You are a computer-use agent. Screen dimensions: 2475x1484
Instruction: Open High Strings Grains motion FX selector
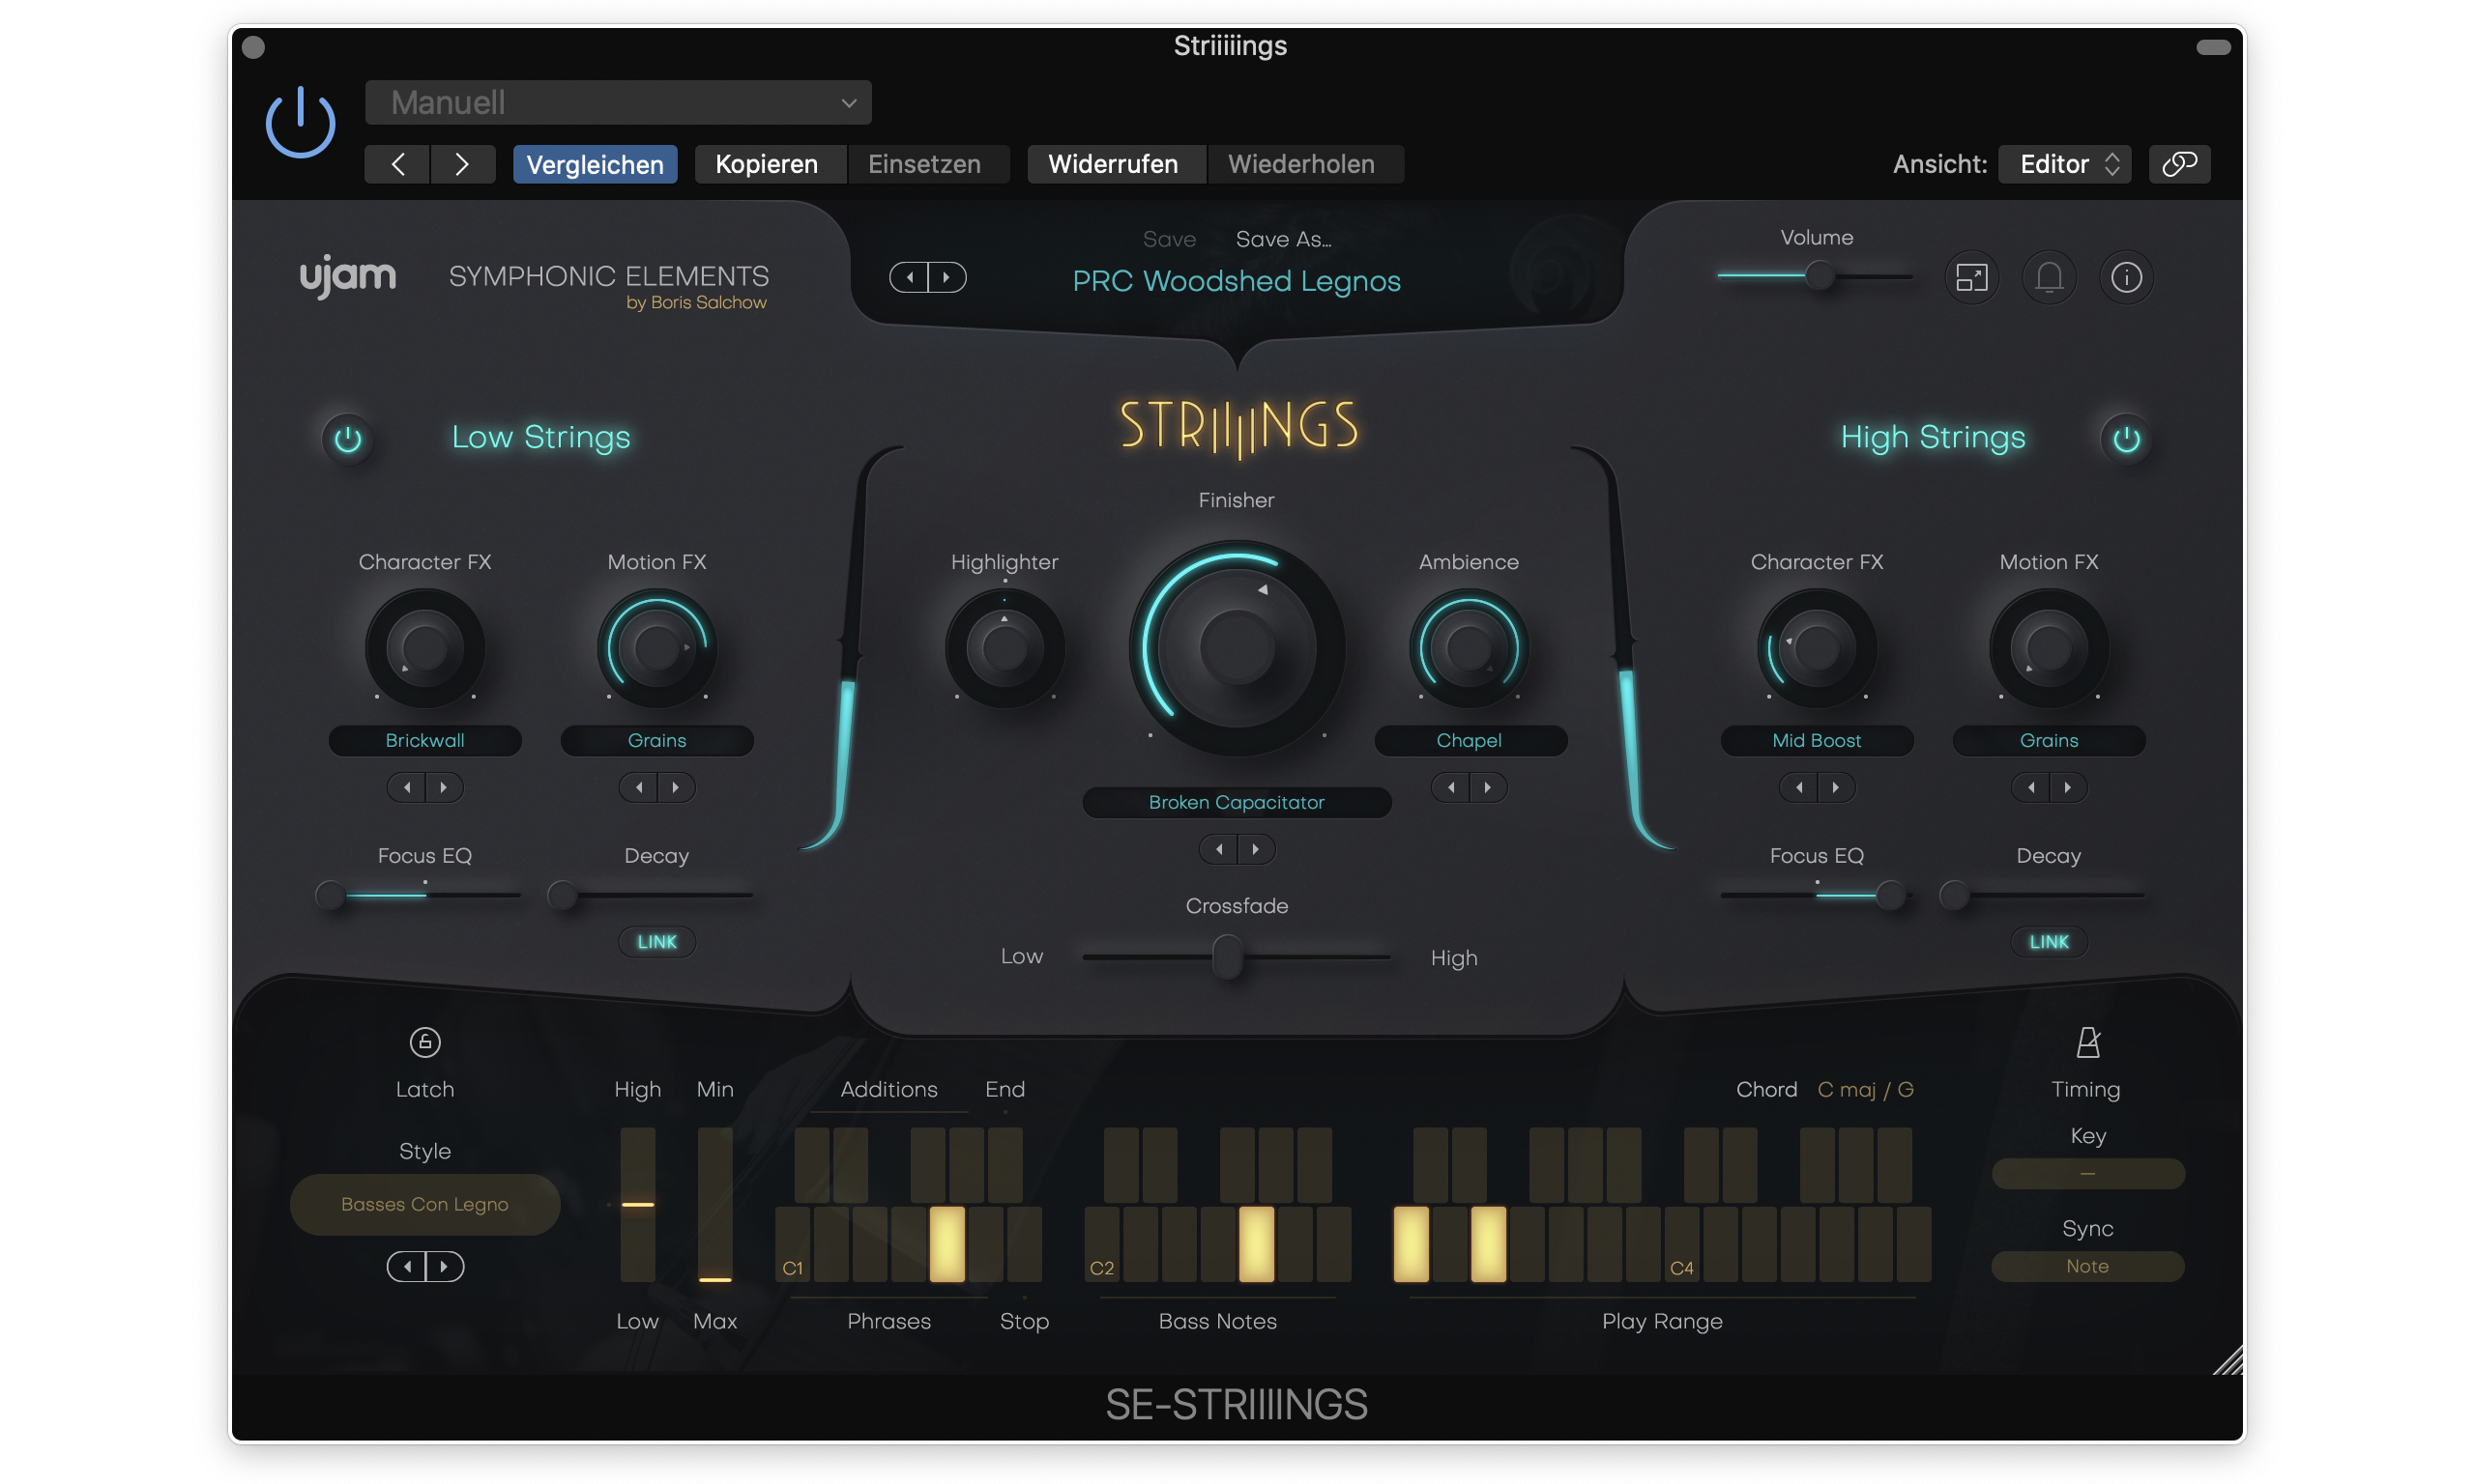(2049, 740)
